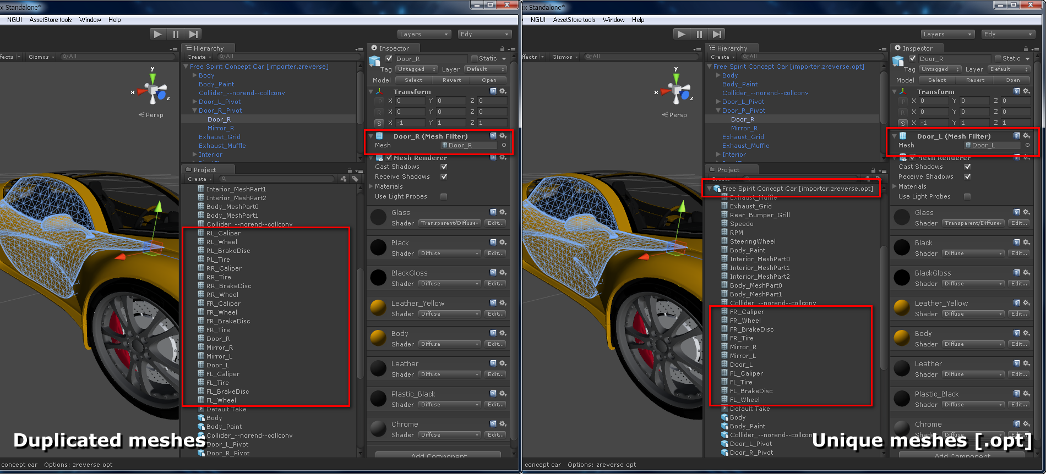Open NGUI menu in left window
The width and height of the screenshot is (1046, 474).
coord(15,20)
